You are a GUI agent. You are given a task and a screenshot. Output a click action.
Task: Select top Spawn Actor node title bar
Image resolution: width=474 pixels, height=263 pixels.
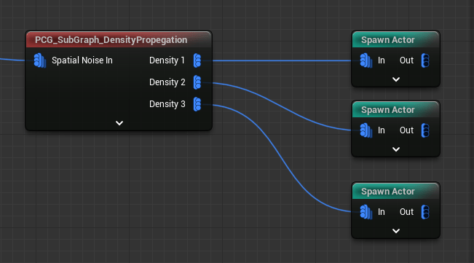click(x=395, y=39)
